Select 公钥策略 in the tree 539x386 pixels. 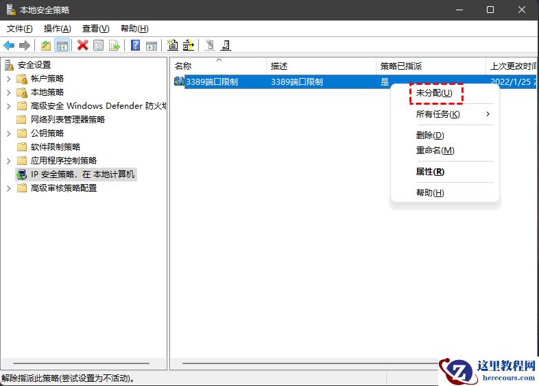(47, 133)
